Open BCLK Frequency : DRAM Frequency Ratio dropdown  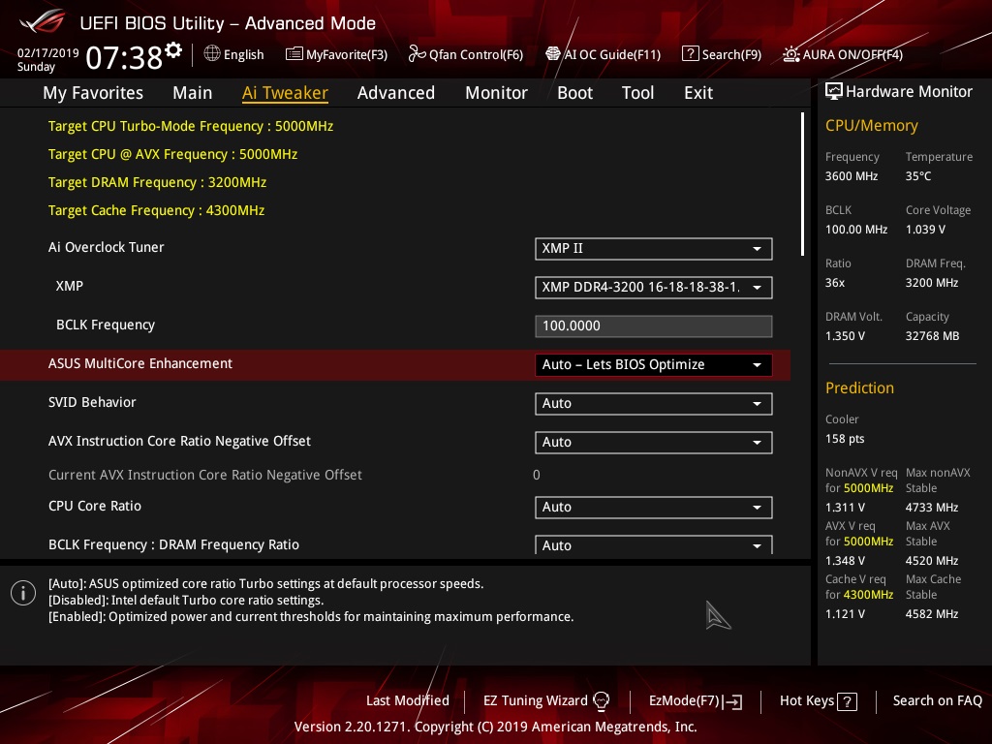654,544
